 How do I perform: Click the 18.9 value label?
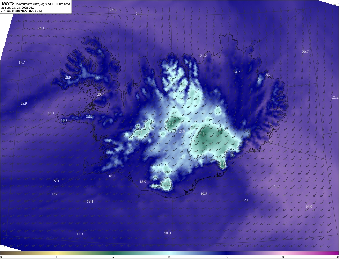143,182
